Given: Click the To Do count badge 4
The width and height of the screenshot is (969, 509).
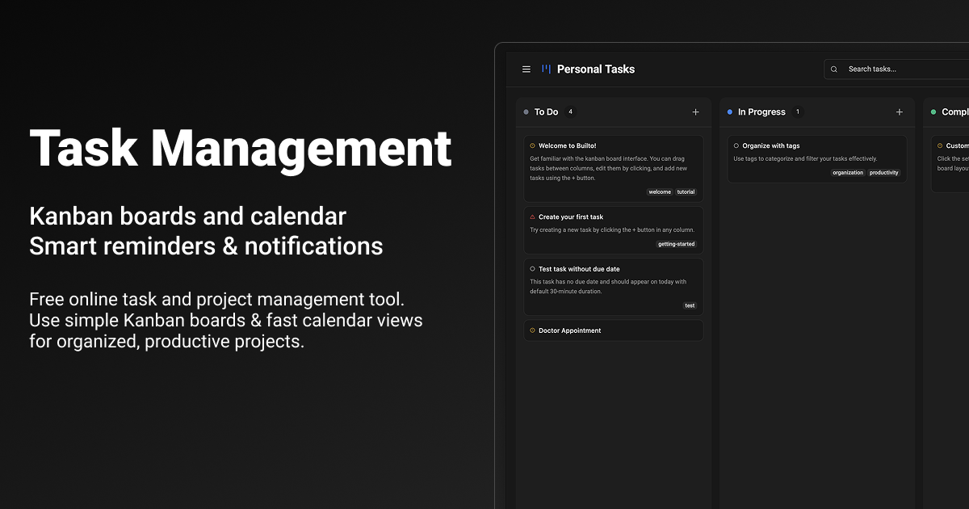Looking at the screenshot, I should (x=570, y=112).
